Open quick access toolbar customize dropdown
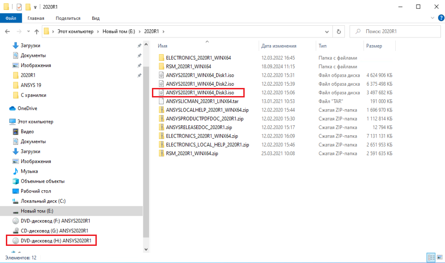The width and height of the screenshot is (445, 263). (35, 7)
